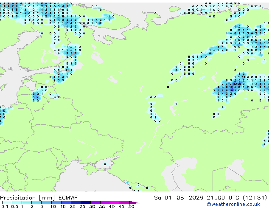Click the '(12+84)' forecast step text
This screenshot has height=208, width=269.
tap(255, 198)
